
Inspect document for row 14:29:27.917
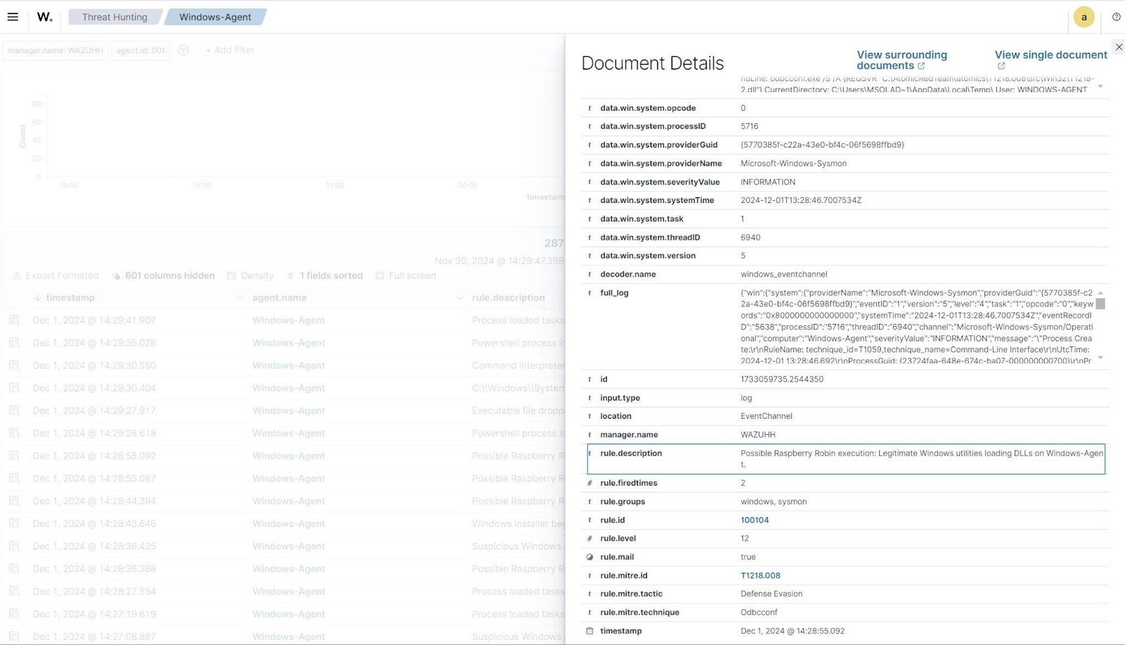[x=14, y=410]
